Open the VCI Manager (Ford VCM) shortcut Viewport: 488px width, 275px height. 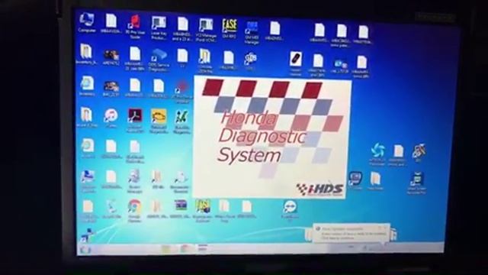206,29
